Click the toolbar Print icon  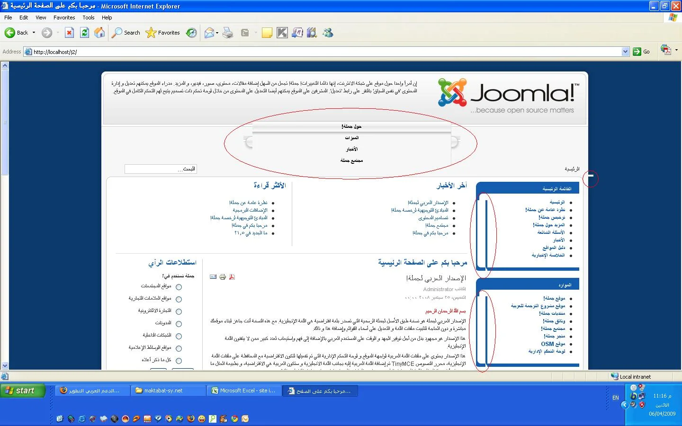228,33
